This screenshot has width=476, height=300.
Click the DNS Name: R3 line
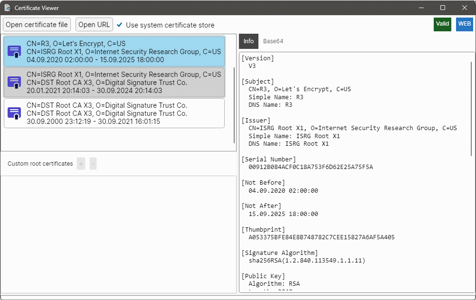tap(270, 105)
